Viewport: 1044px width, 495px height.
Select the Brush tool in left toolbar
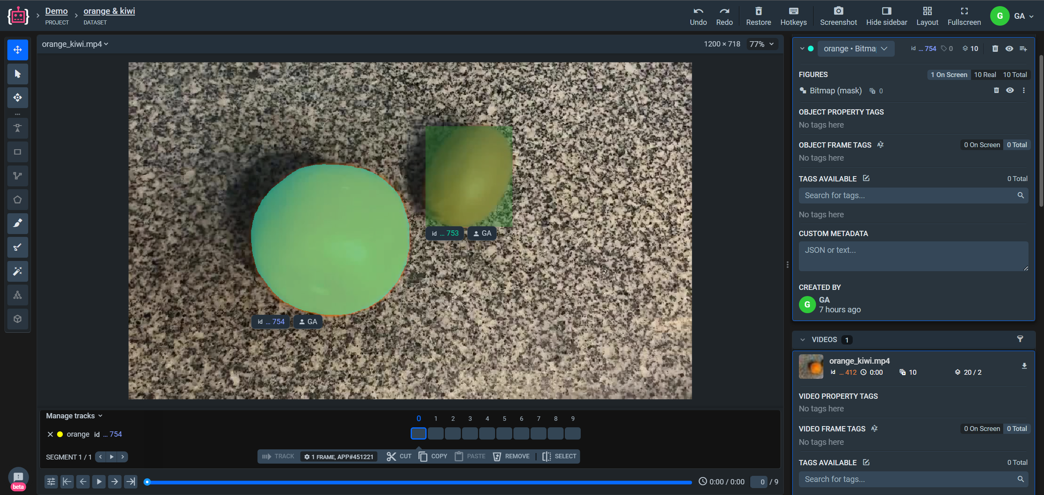(18, 223)
